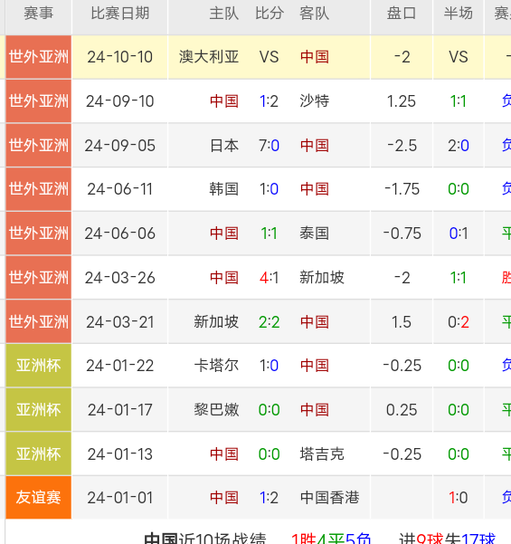Click the 友谊赛 competition tag

[39, 498]
